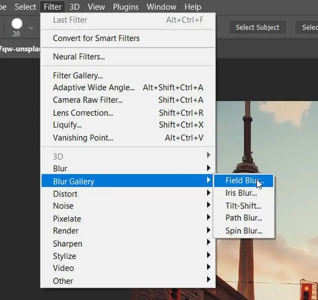Open the View menu
Screen dimensions: 318x300
click(x=96, y=7)
